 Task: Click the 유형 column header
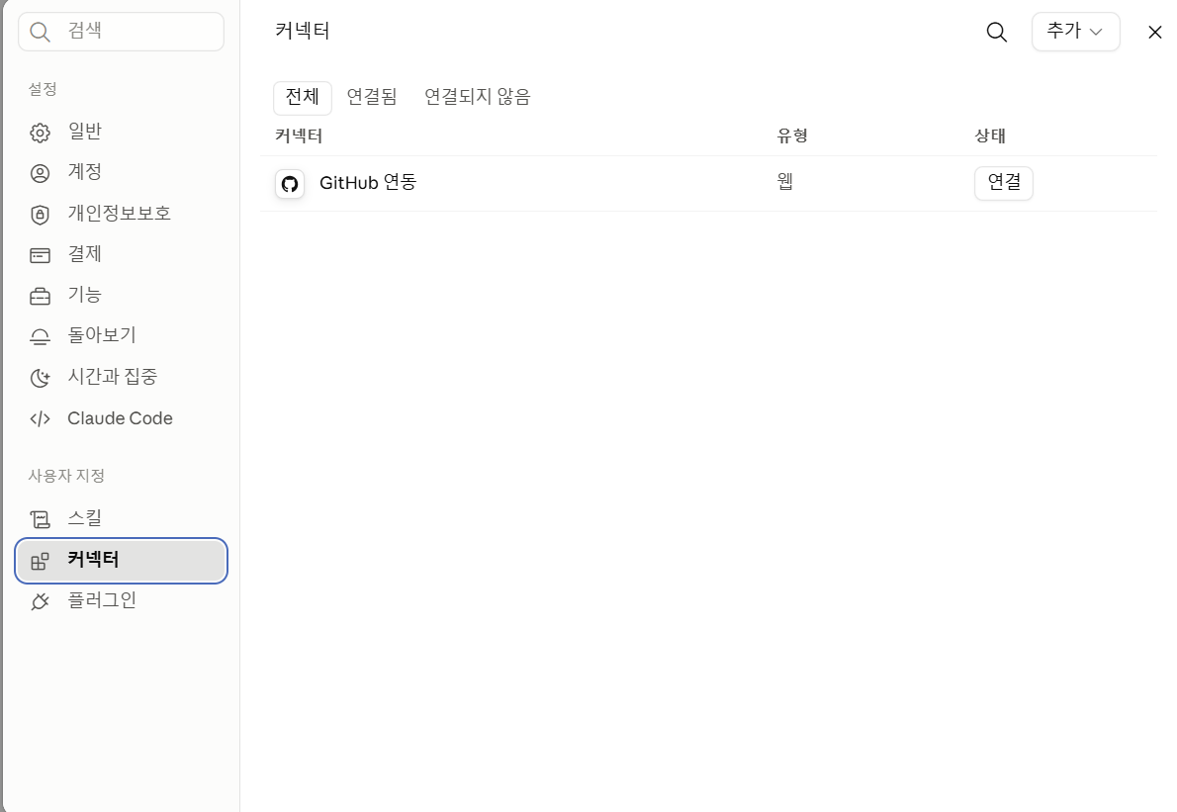[x=792, y=135]
